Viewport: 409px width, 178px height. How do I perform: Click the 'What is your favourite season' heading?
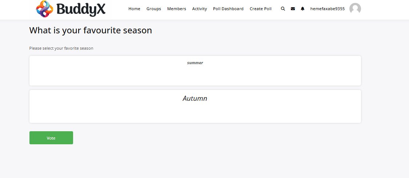(91, 30)
